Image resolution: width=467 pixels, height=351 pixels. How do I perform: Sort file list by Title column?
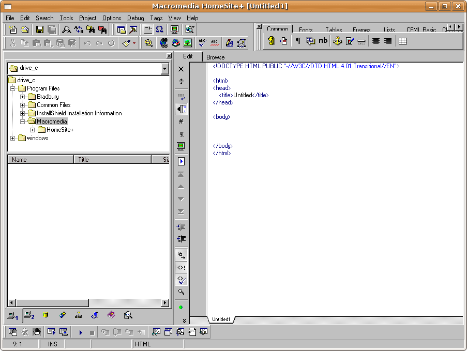(x=113, y=160)
